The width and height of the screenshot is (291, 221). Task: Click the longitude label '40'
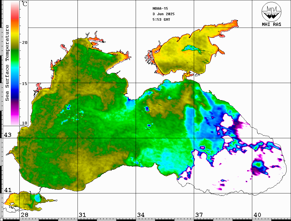click(257, 215)
